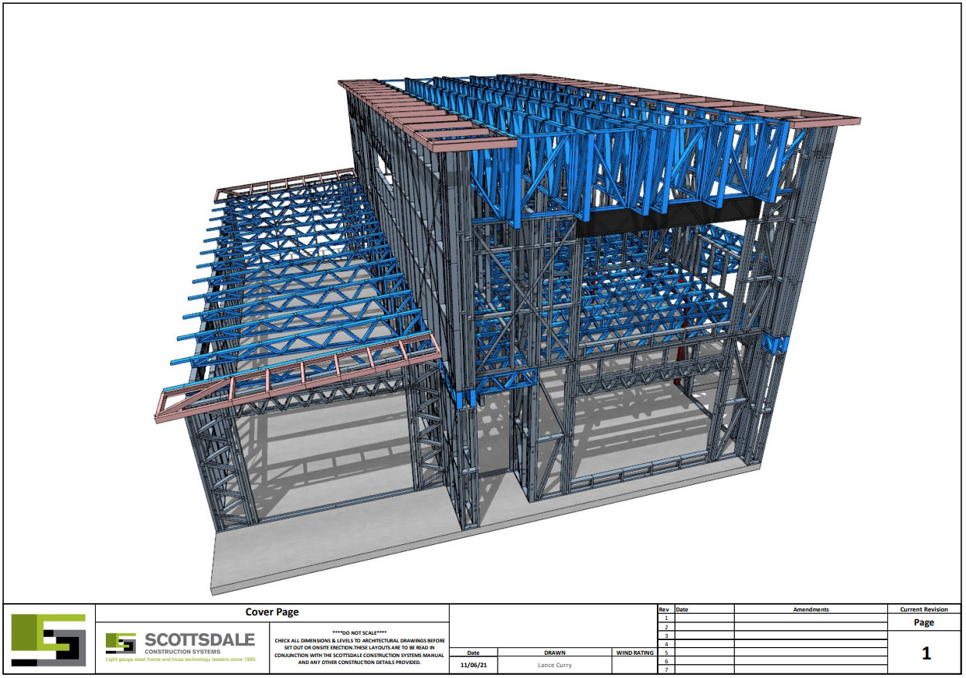Click the 'Lance Curry' drawn-by entry

tap(555, 663)
